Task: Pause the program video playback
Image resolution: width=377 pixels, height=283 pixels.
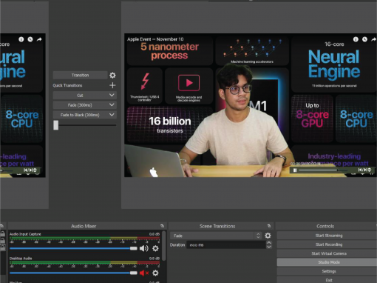Action: coord(295,170)
